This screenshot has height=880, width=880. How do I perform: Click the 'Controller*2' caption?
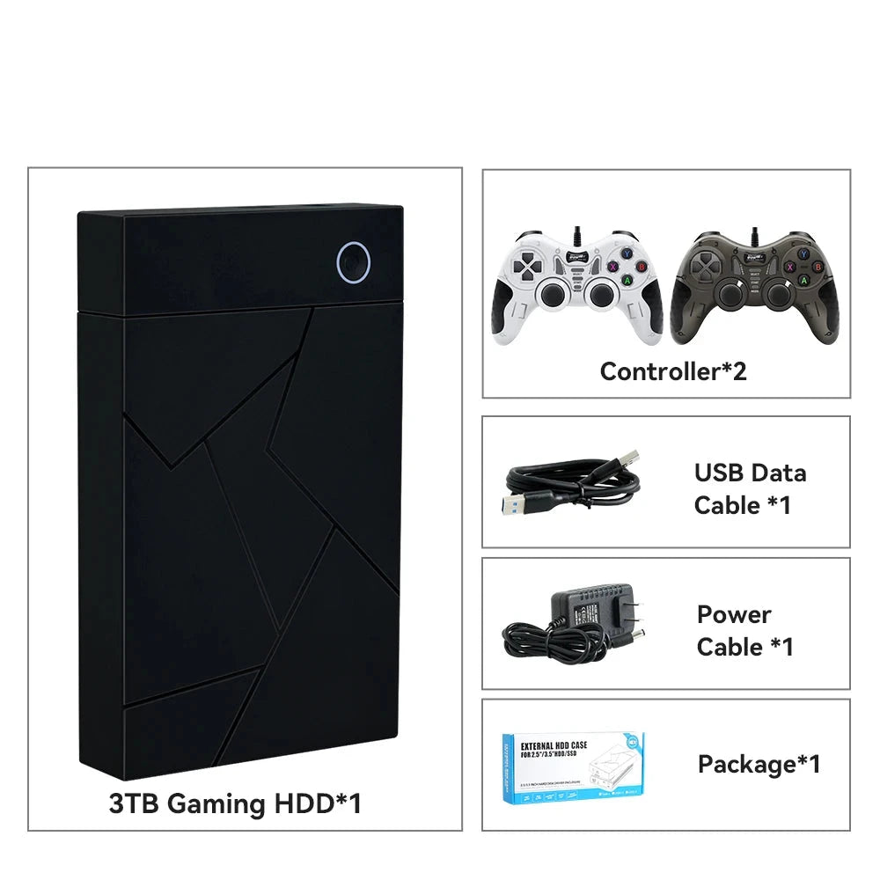tap(673, 371)
